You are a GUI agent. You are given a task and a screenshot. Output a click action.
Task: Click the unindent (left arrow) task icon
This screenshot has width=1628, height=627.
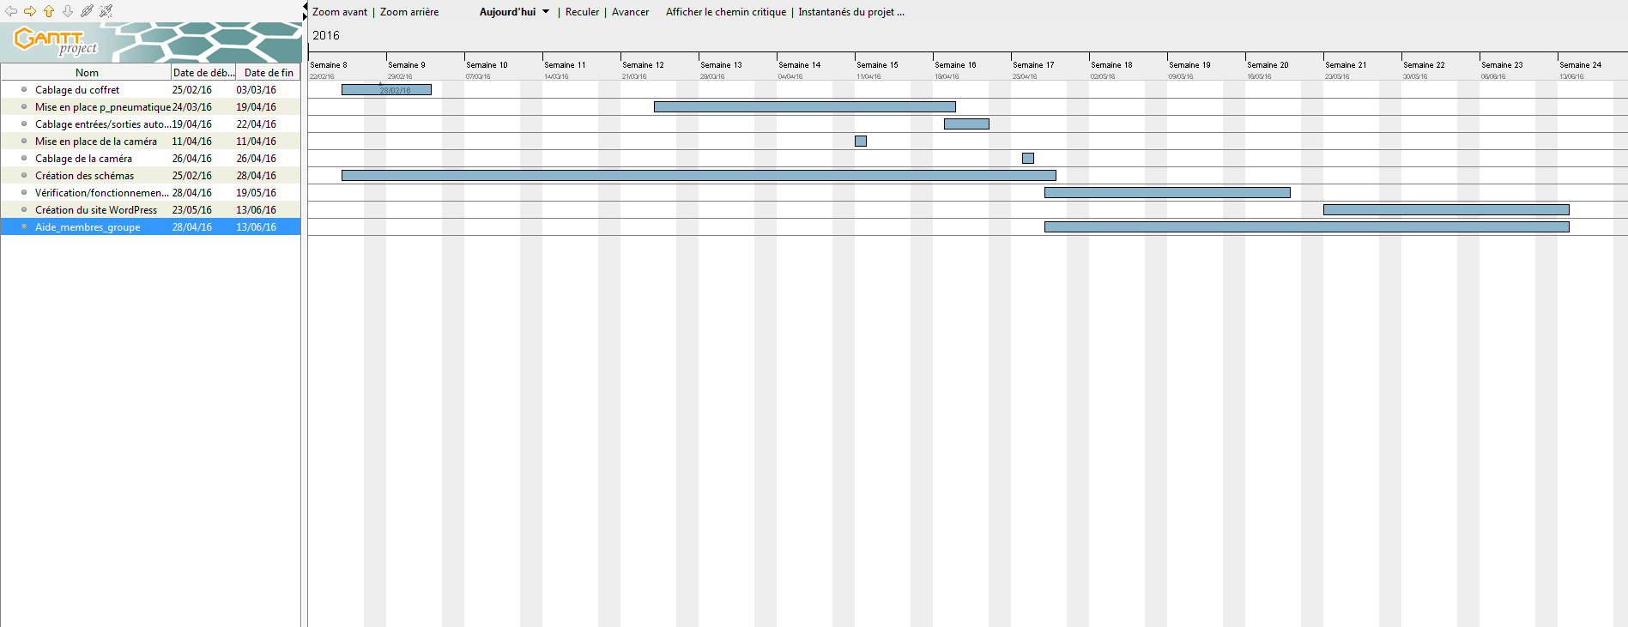click(11, 11)
